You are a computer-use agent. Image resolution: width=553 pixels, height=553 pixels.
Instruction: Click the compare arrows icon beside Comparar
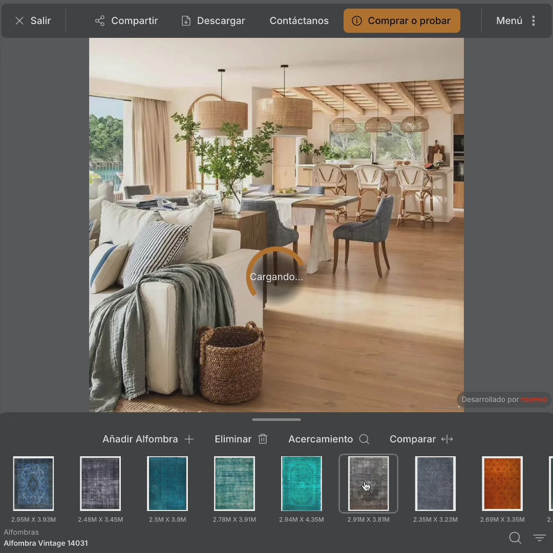point(447,439)
